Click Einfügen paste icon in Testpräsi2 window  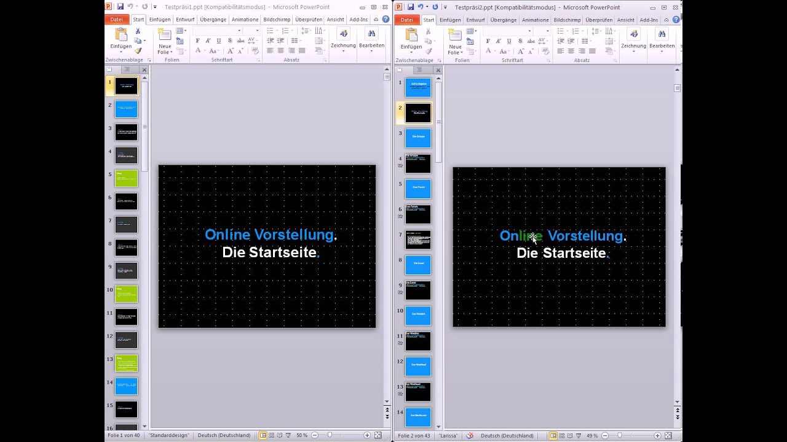pyautogui.click(x=411, y=35)
